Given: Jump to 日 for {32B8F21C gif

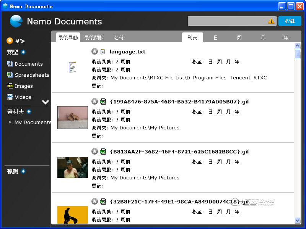Looking at the screenshot, I should point(210,212).
